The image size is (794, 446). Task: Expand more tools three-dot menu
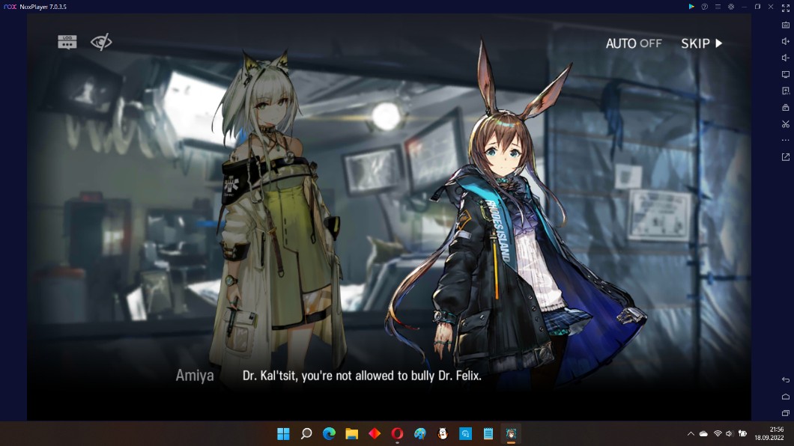(786, 141)
